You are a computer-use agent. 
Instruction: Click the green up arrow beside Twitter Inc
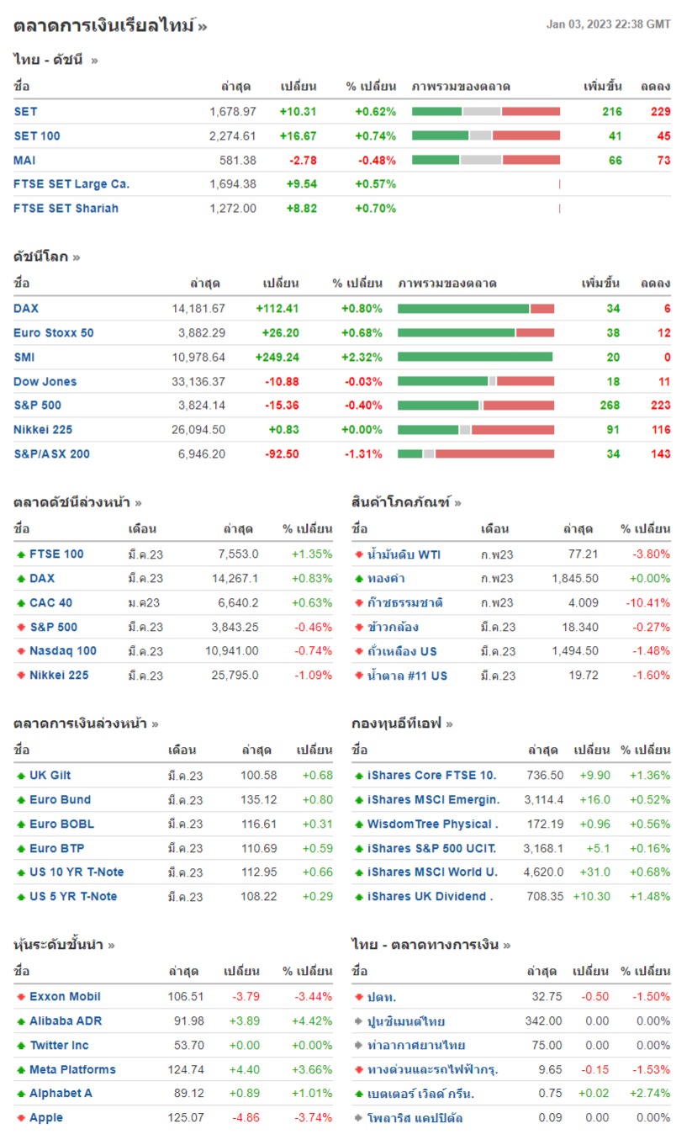click(21, 1046)
